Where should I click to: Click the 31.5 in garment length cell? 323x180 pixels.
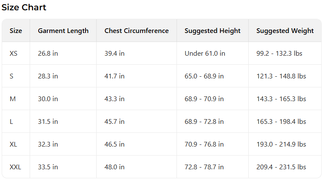coord(48,122)
